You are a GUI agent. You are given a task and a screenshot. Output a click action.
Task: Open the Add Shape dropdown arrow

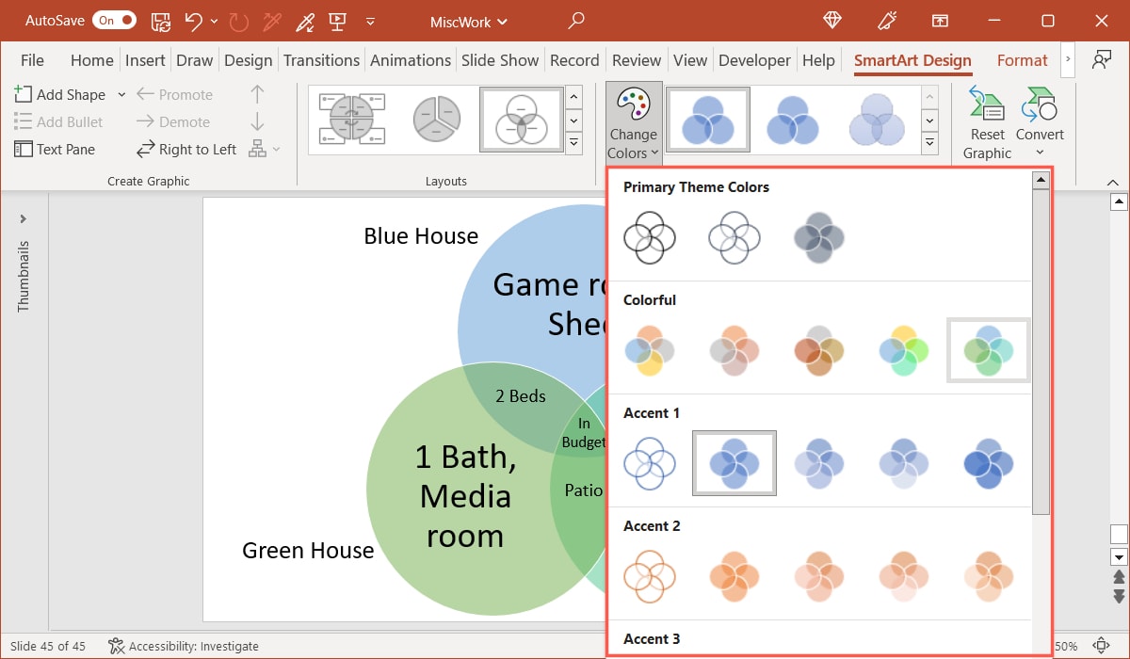pos(121,94)
